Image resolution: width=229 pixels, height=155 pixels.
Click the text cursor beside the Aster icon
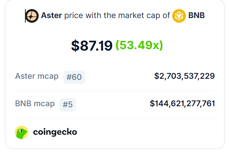coord(25,16)
